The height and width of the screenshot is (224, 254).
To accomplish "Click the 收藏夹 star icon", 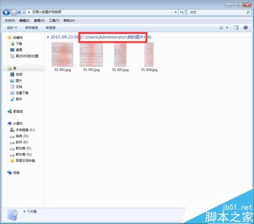I will (10, 38).
